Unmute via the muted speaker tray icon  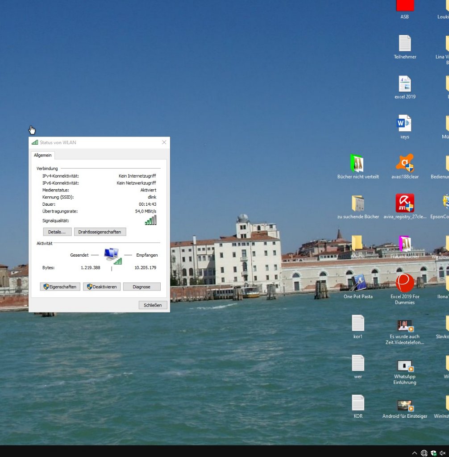click(442, 453)
